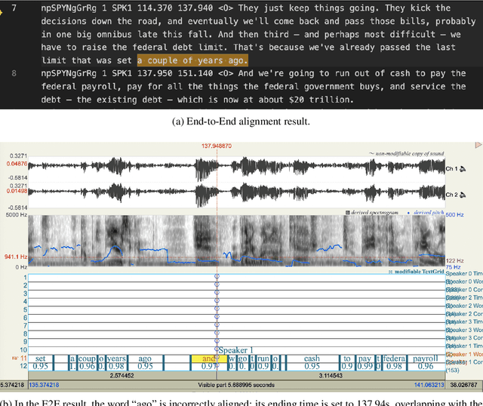
Task: Click line number 8 in the editor
Action: [x=14, y=73]
